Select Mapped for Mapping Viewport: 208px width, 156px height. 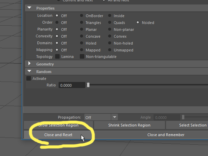[x=82, y=50]
